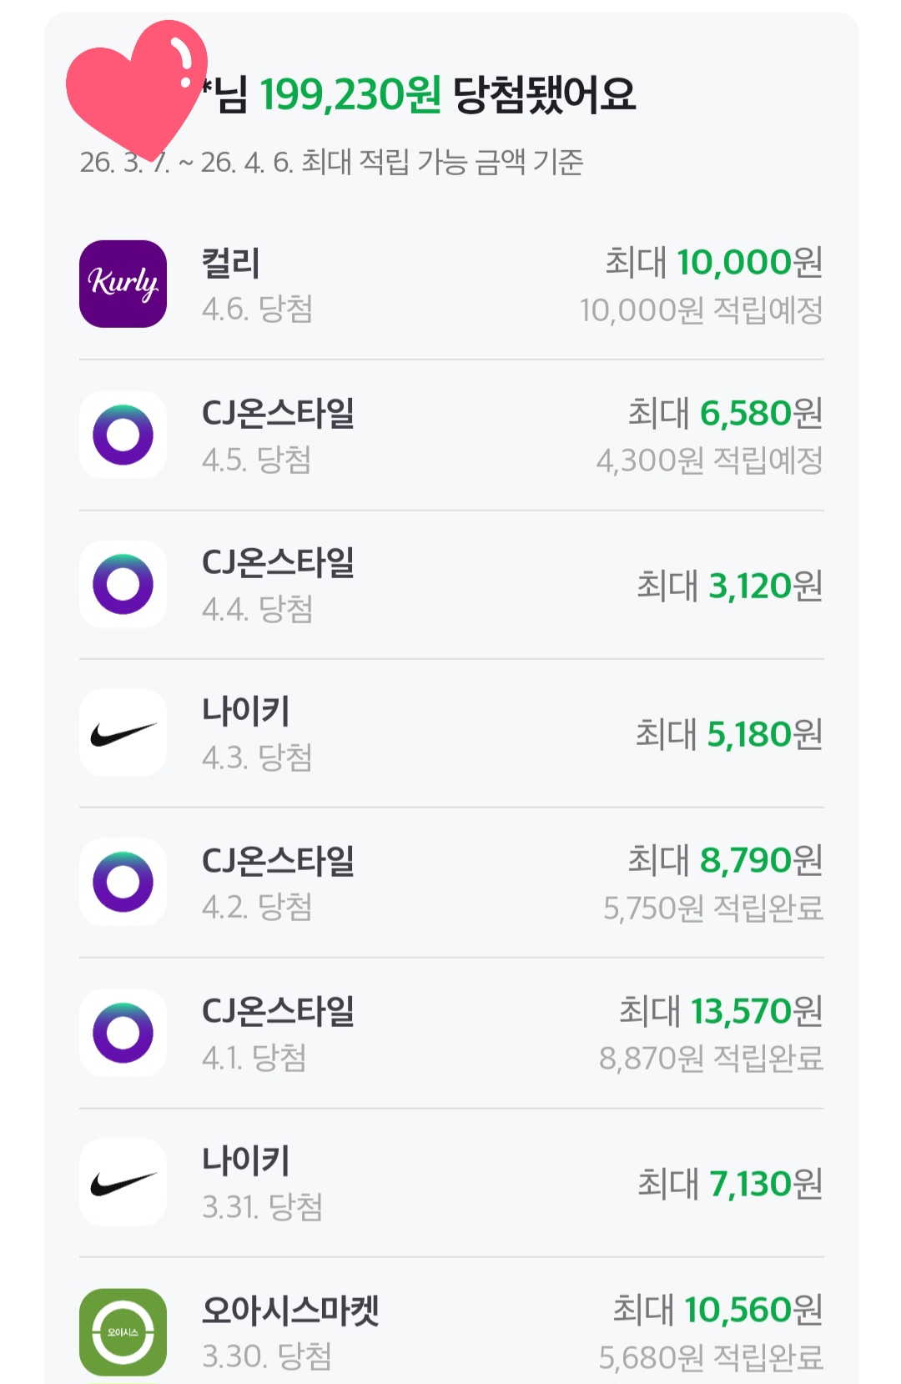Tap the Nike swoosh icon for 4.3.

pyautogui.click(x=123, y=733)
